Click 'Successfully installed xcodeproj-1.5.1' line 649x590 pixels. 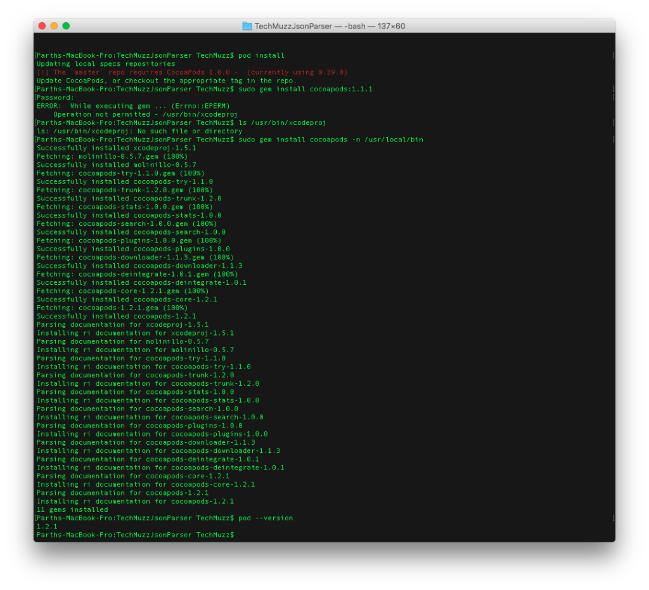click(x=117, y=148)
